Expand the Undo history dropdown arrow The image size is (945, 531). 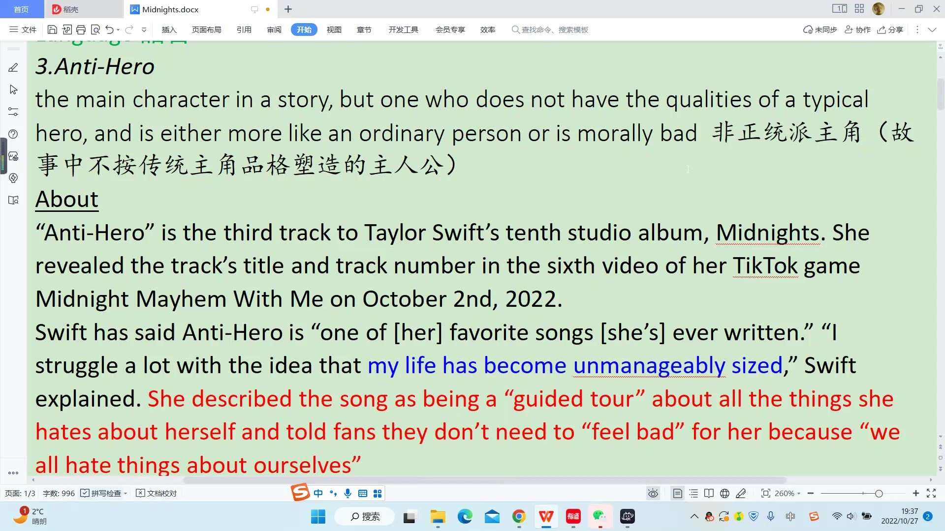(x=118, y=30)
